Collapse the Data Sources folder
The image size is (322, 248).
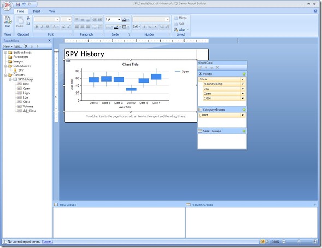(5, 66)
